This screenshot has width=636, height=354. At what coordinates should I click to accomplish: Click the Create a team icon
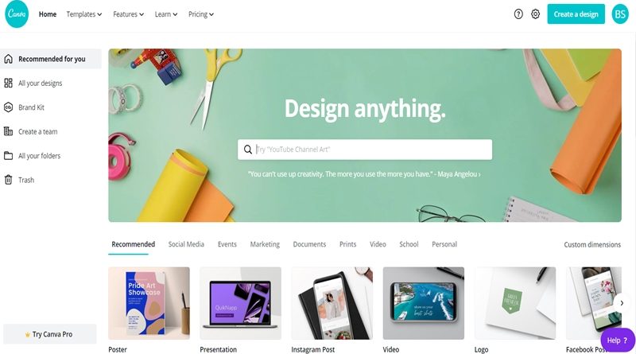8,131
